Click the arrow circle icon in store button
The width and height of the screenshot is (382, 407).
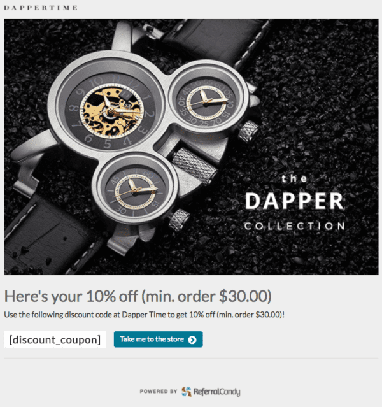coord(192,339)
